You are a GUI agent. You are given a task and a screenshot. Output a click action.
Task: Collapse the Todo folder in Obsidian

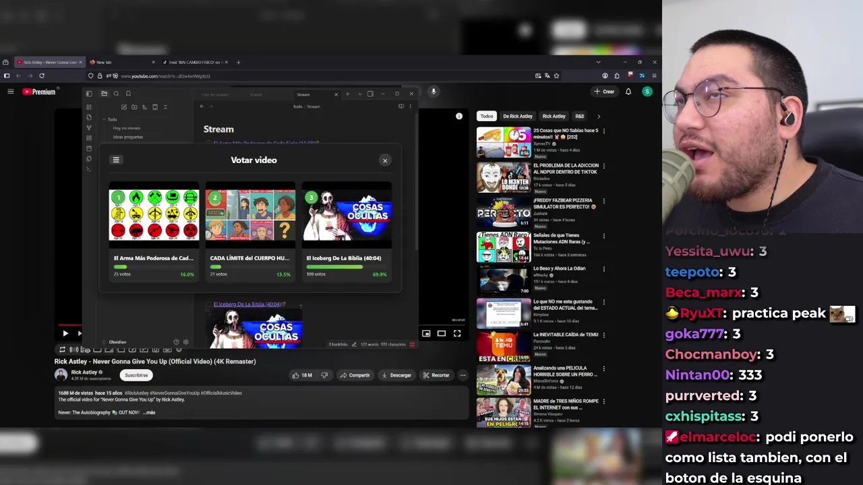111,119
